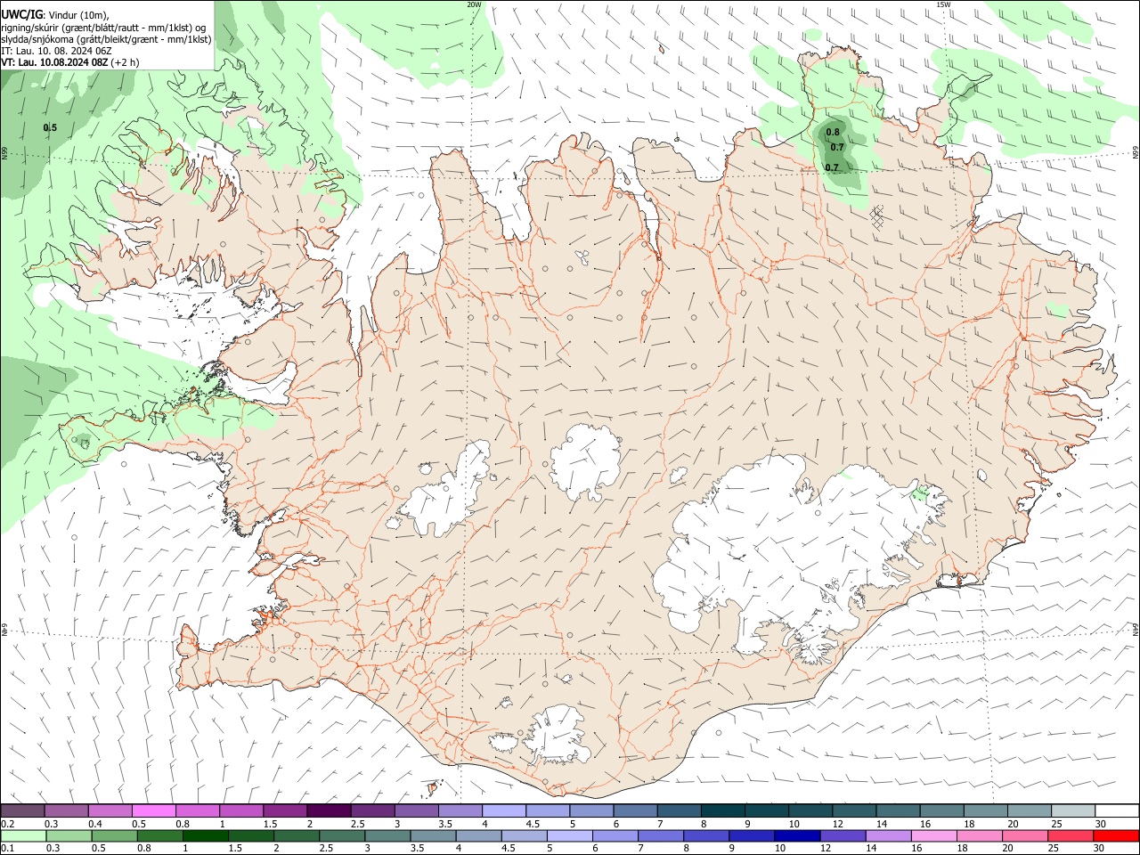The width and height of the screenshot is (1140, 855).
Task: Click the top-row dark teal swatch between 8 and 9
Action: click(721, 810)
